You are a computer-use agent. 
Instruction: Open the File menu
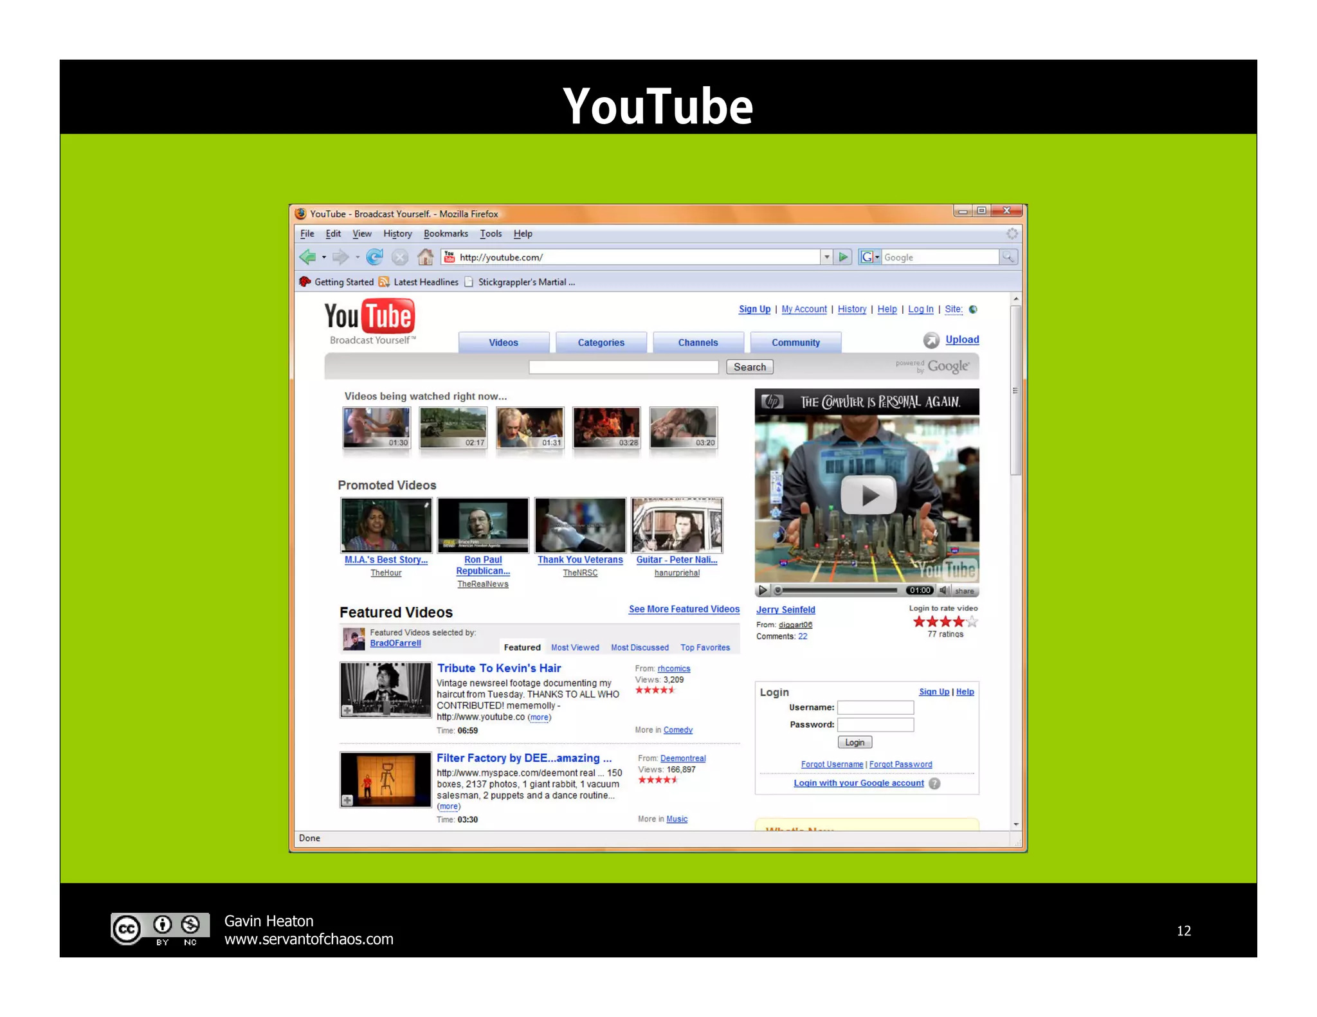[x=307, y=234]
